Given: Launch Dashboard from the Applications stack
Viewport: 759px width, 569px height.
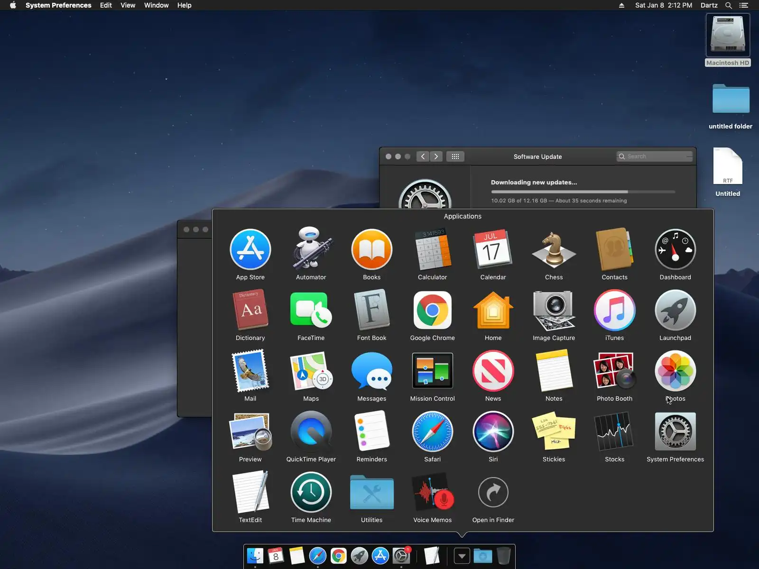Looking at the screenshot, I should [x=676, y=250].
